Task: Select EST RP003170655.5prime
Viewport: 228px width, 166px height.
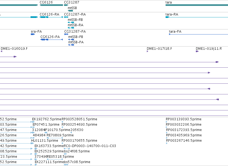Action: coord(79,141)
